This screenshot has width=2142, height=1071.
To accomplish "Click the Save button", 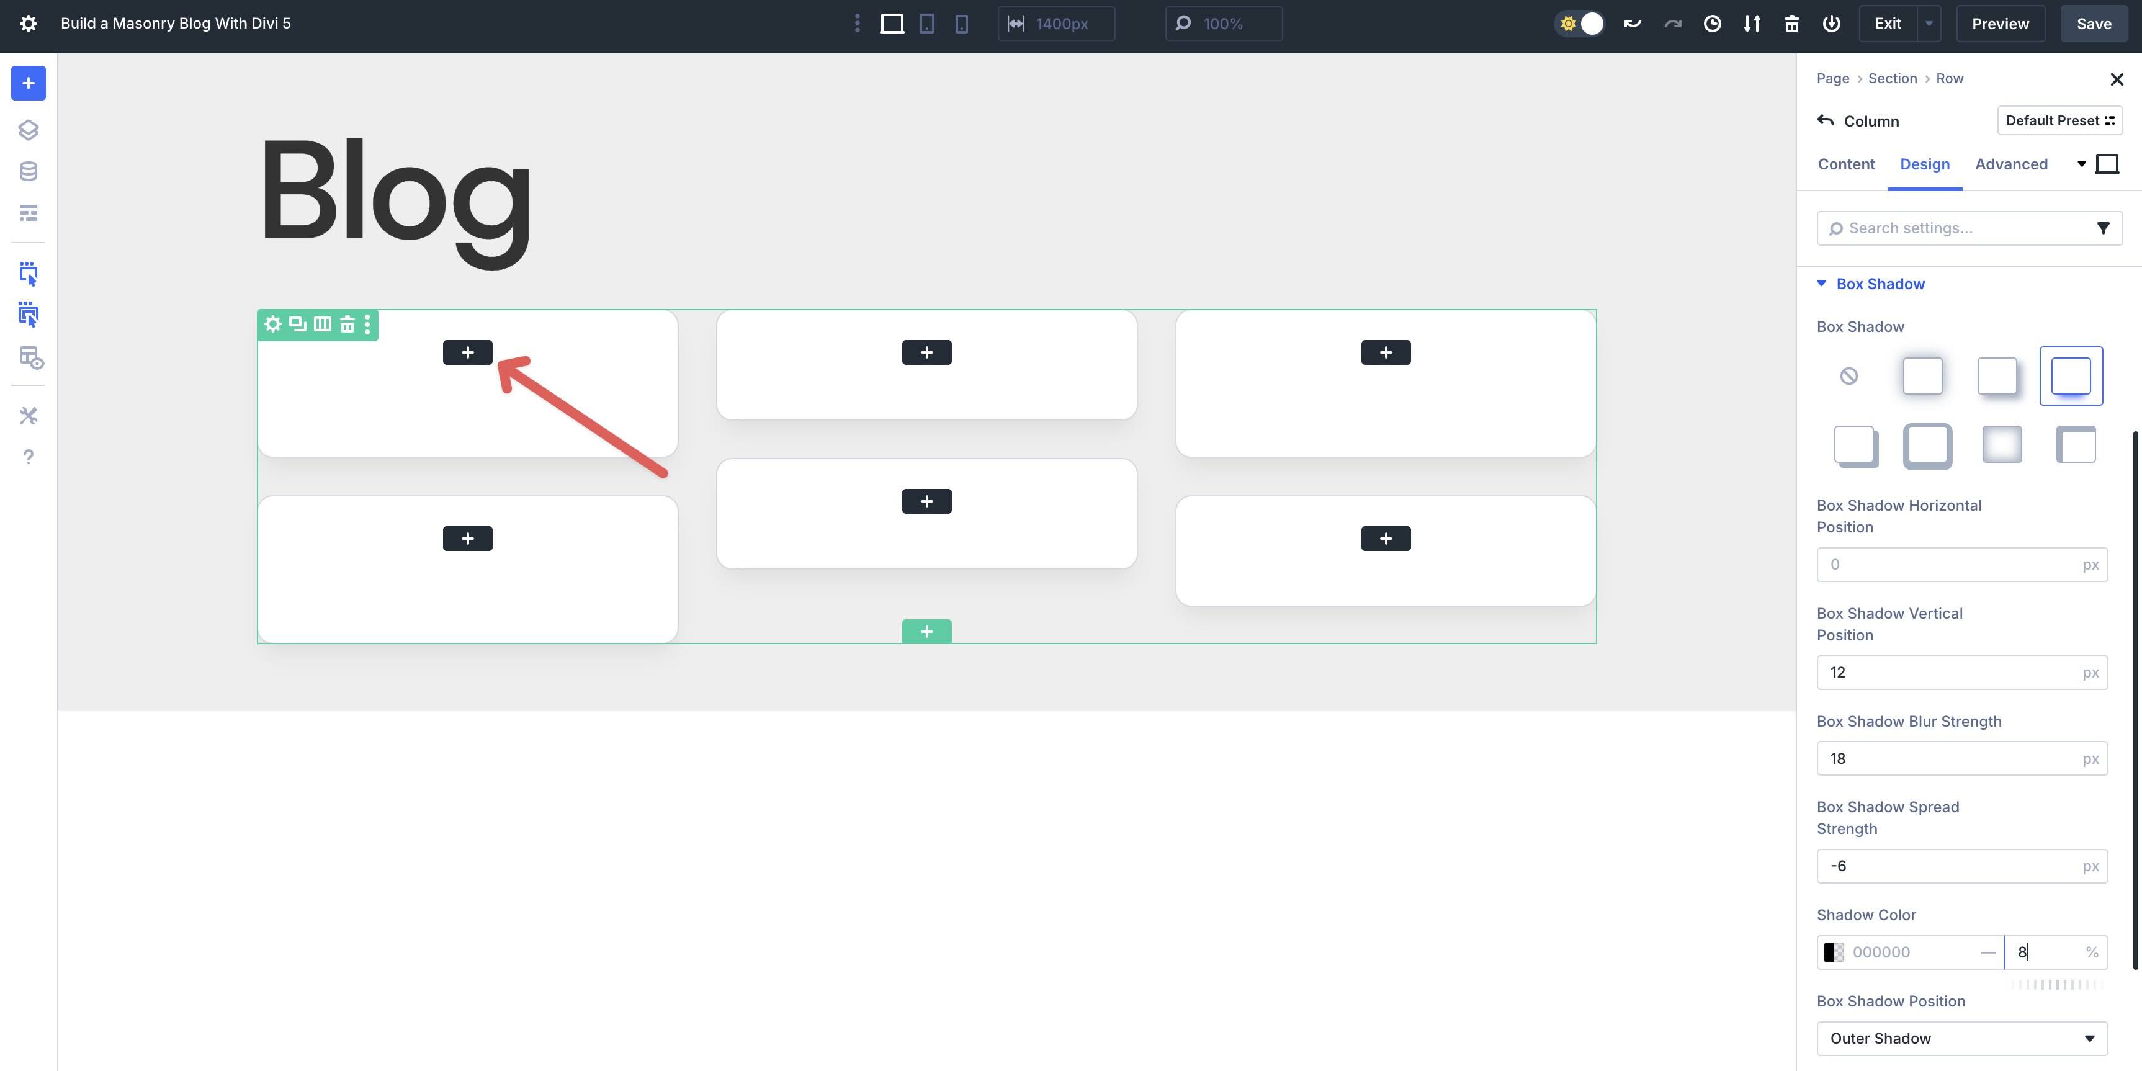I will [x=2094, y=24].
